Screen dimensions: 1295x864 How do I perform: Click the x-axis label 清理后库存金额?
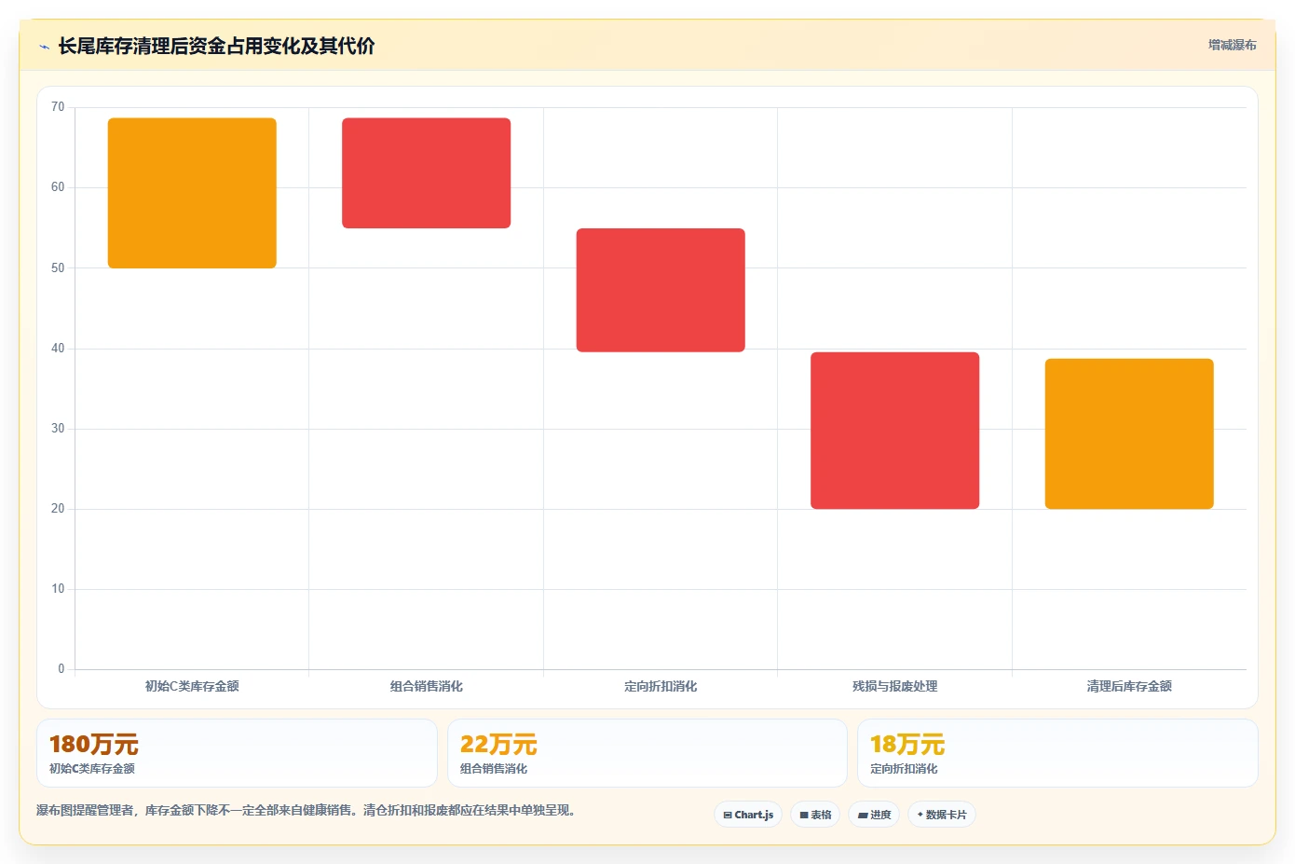click(1129, 686)
